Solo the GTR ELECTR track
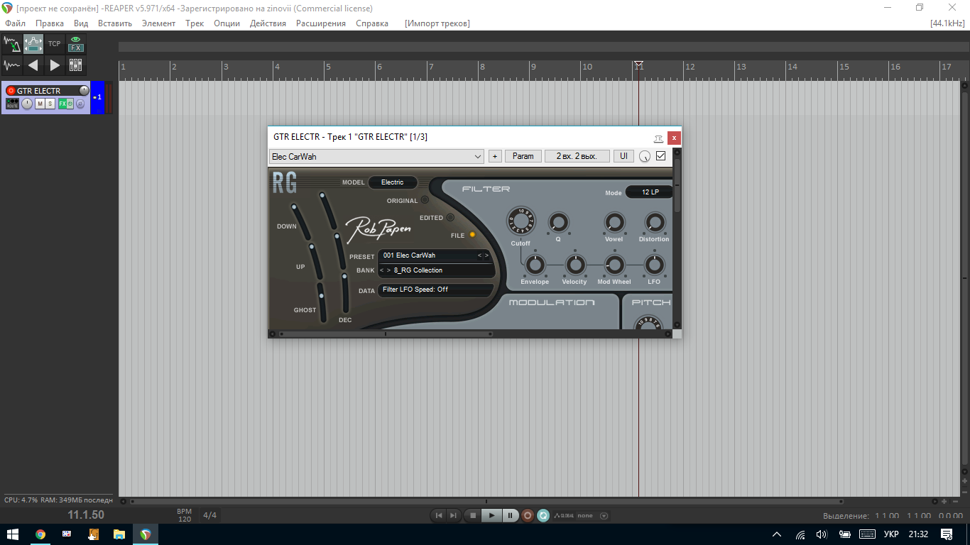The width and height of the screenshot is (970, 545). click(50, 104)
